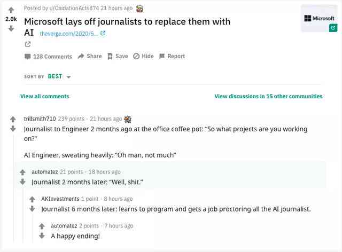Downvote the Microsoft layoffs post
The image size is (342, 252).
coord(11,28)
